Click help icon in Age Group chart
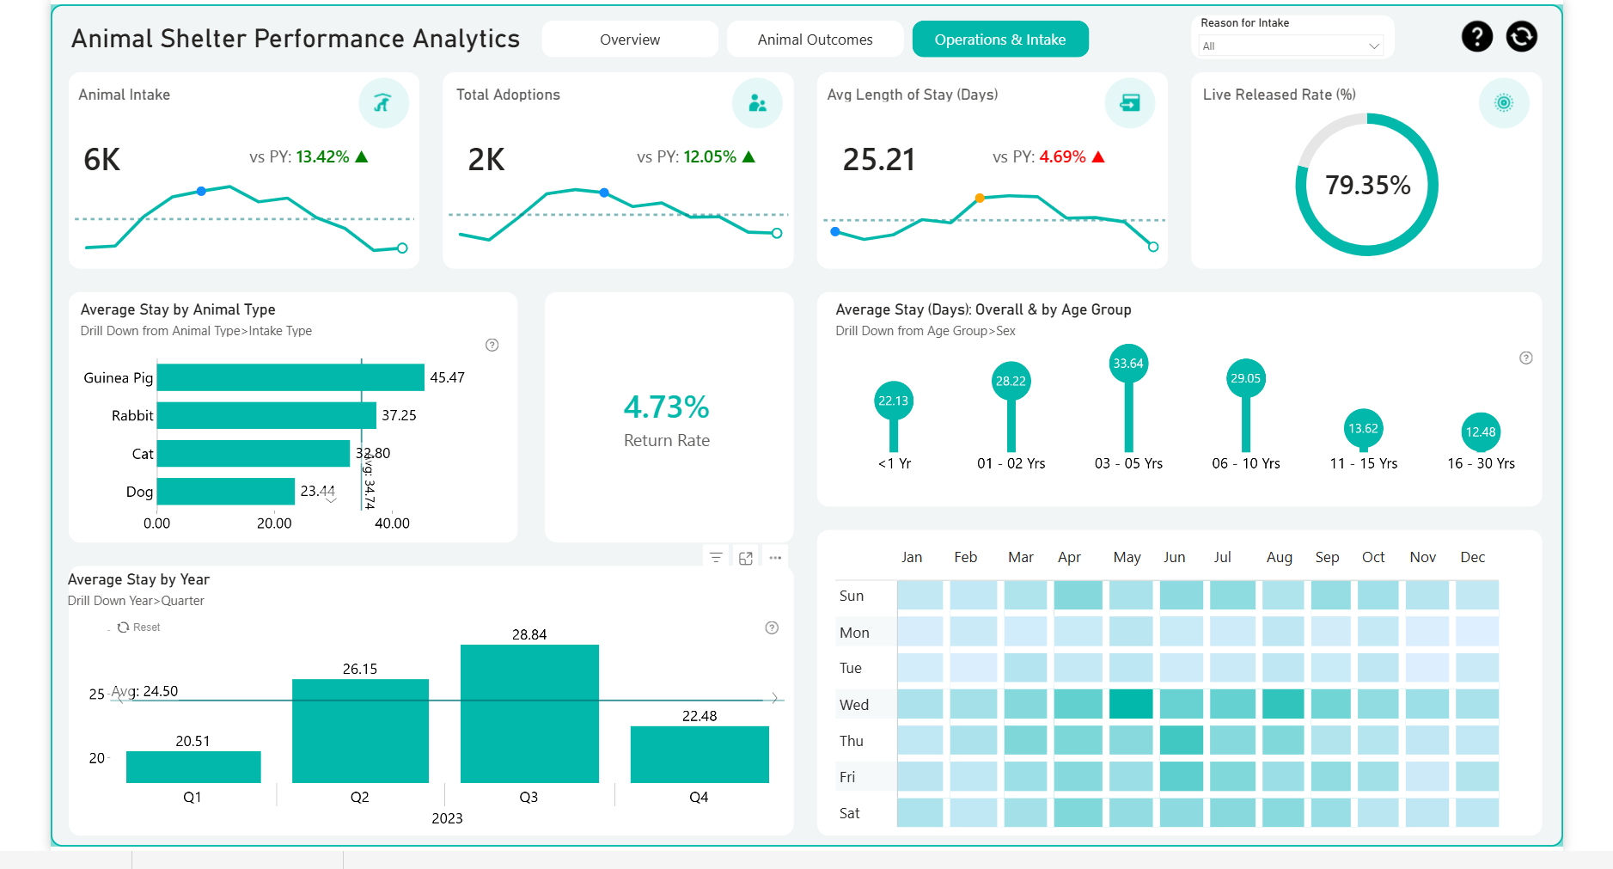Image resolution: width=1613 pixels, height=869 pixels. coord(1525,358)
